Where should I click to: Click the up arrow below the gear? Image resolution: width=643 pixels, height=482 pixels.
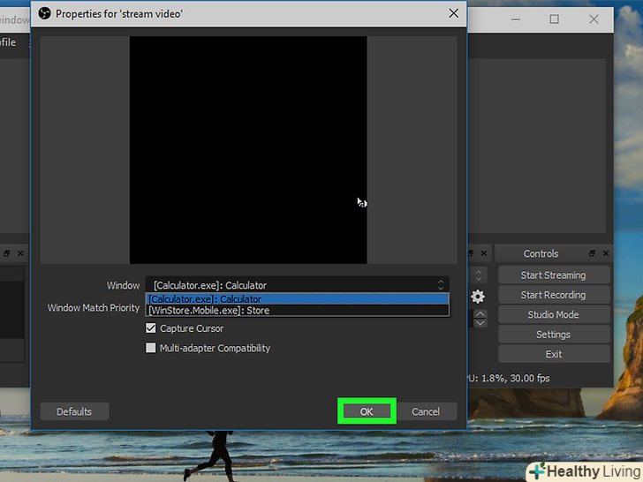click(x=480, y=313)
